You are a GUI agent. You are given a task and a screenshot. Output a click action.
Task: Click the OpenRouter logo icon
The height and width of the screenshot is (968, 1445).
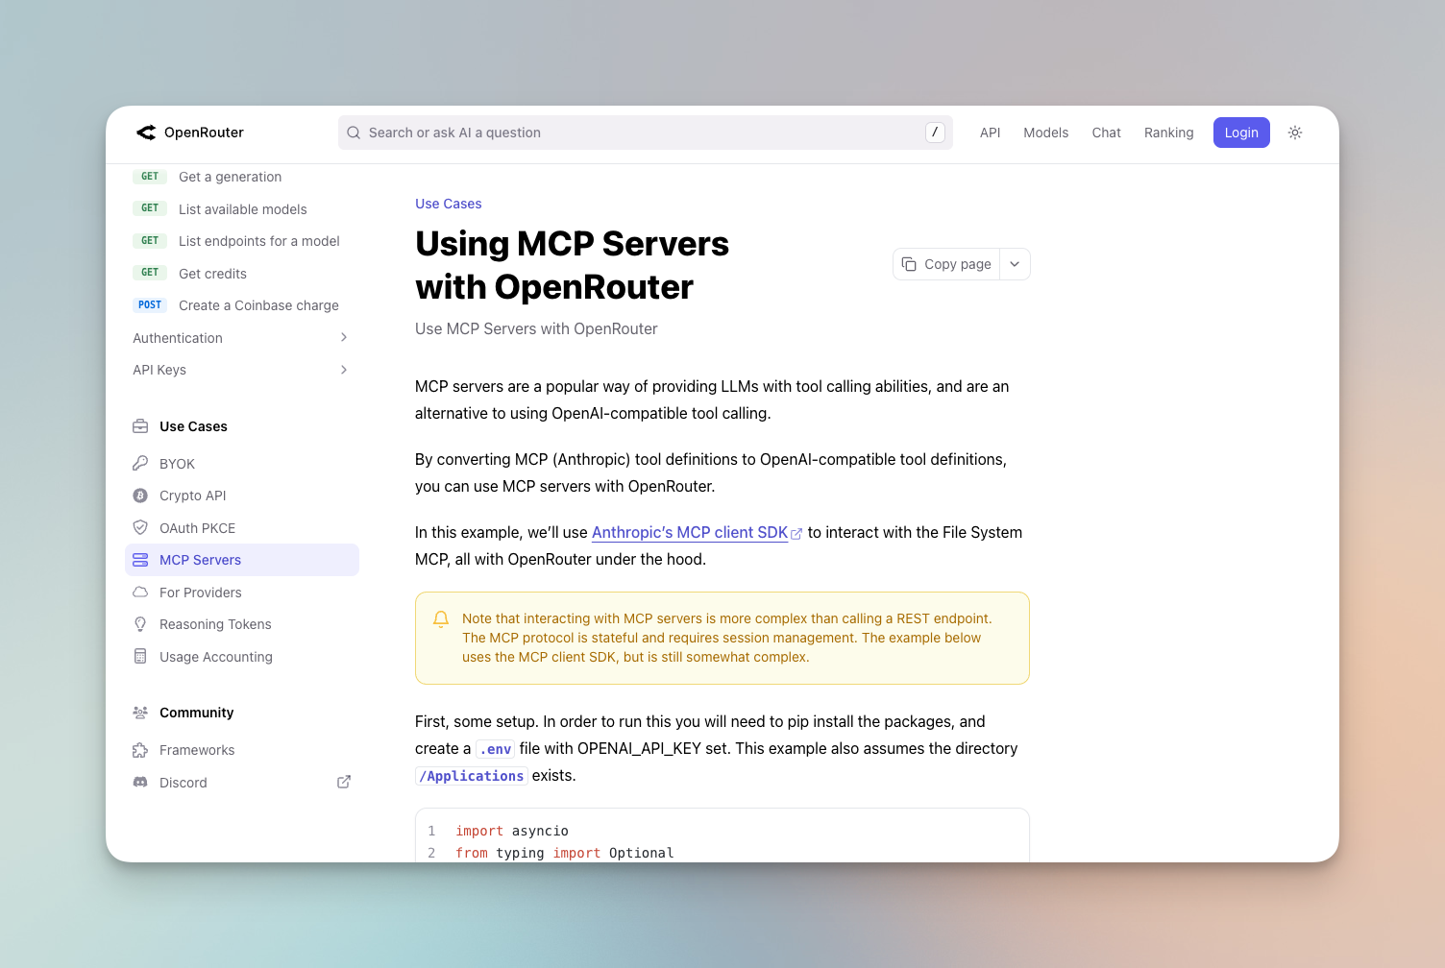[x=146, y=133]
